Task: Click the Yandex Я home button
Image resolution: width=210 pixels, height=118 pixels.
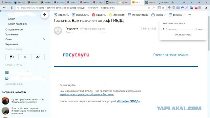Action: click(x=12, y=8)
